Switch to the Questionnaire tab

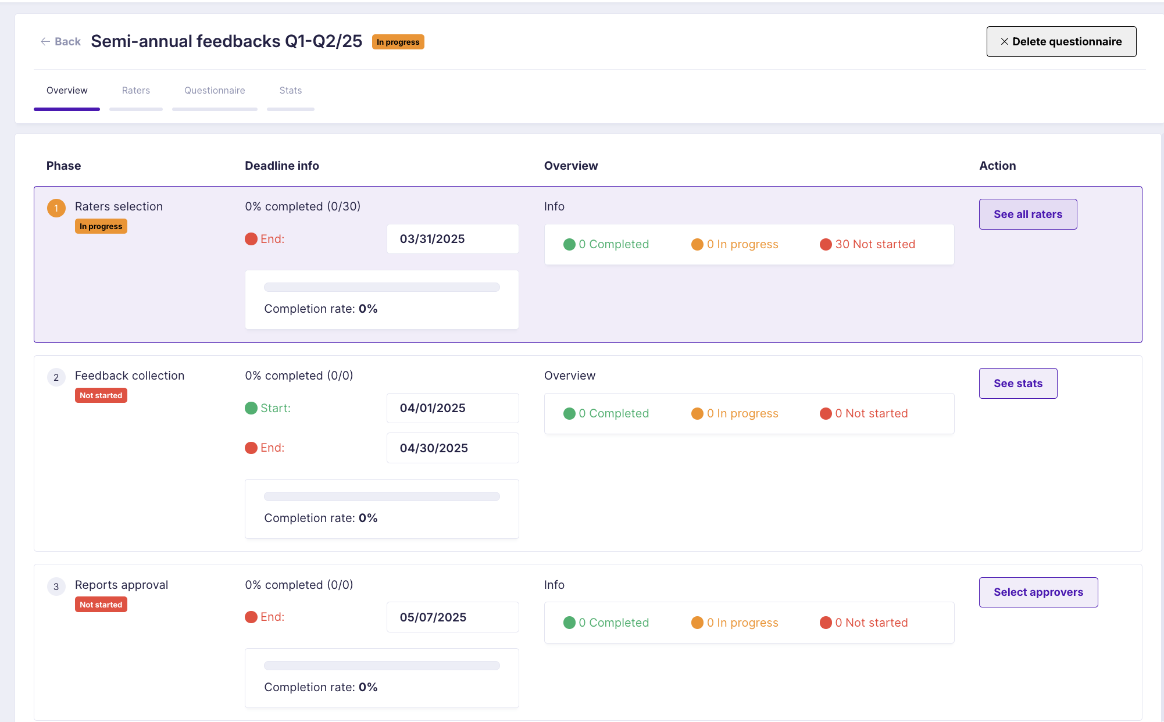[x=215, y=91]
